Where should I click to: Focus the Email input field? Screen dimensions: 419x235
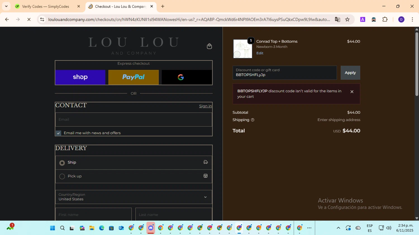coord(134,120)
